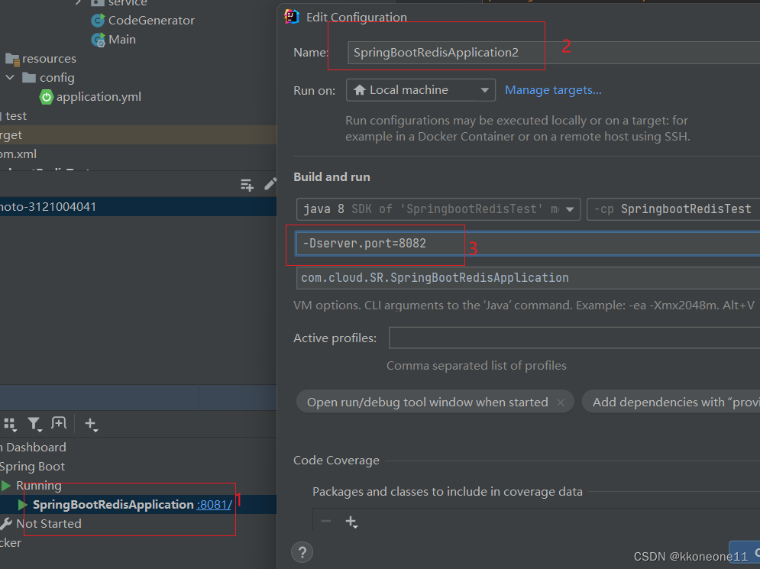760x569 pixels.
Task: Click the -cp SpringbootRedisTest classpath field
Action: coord(673,209)
